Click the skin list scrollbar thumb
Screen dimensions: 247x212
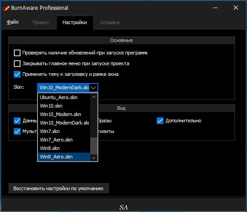click(x=94, y=146)
